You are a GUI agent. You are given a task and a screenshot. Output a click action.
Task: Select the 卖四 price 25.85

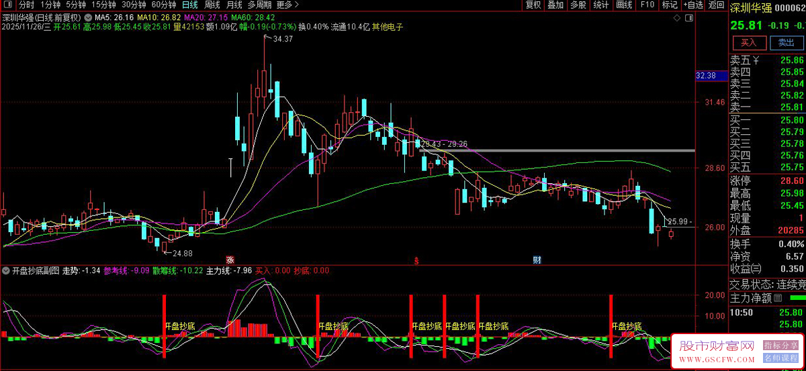[x=793, y=72]
